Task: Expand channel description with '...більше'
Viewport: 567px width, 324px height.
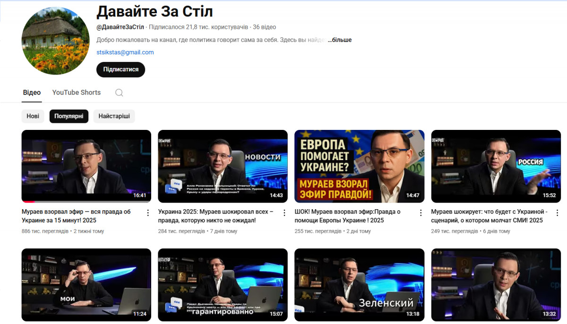Action: point(340,40)
